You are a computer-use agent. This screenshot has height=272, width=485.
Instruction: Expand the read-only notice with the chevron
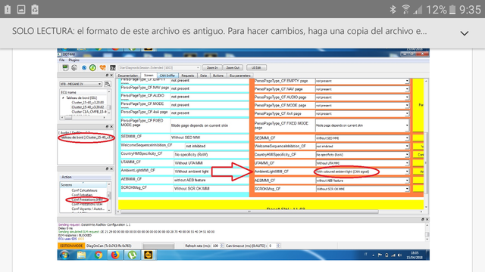pyautogui.click(x=465, y=33)
